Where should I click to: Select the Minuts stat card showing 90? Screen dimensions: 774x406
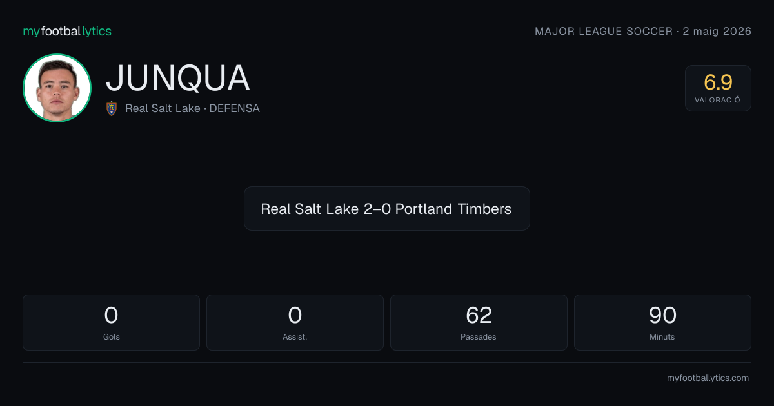coord(662,322)
